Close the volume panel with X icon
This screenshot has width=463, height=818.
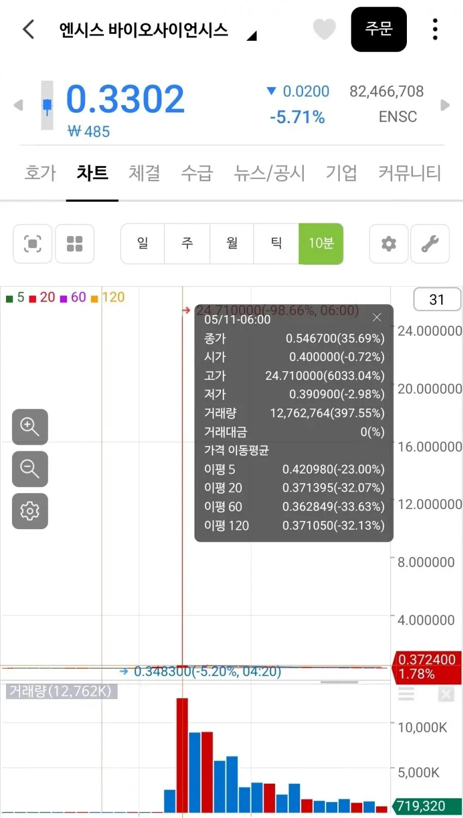click(x=446, y=694)
